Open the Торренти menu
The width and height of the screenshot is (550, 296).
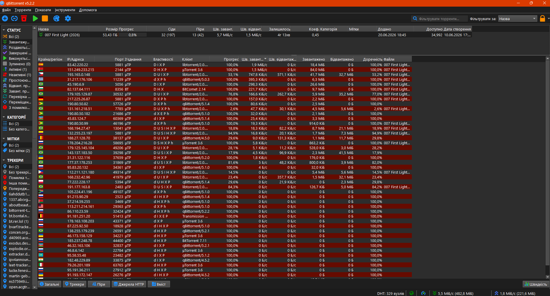[x=23, y=10]
